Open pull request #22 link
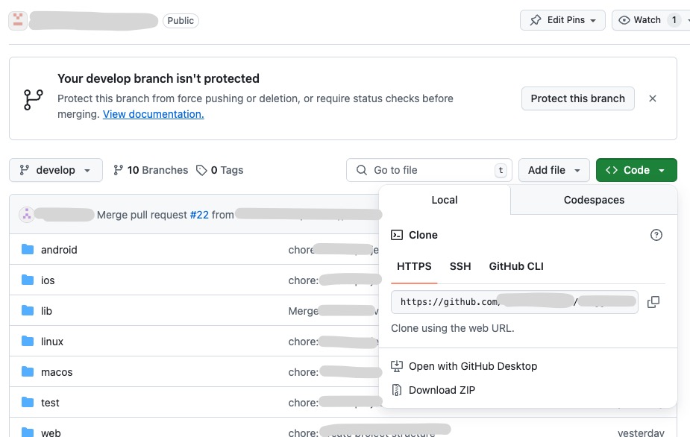Screen dimensions: 690x437 pyautogui.click(x=199, y=215)
